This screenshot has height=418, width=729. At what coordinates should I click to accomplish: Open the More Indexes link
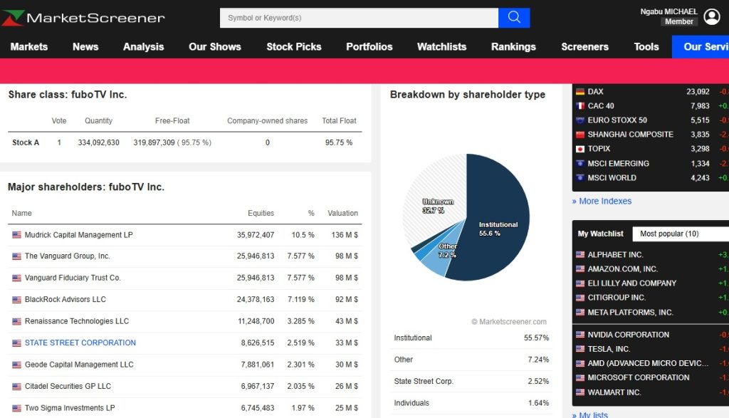pos(602,201)
